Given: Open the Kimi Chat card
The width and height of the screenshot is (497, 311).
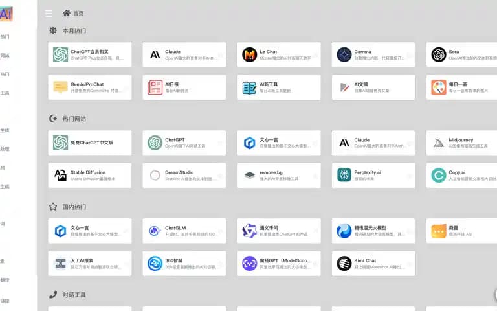Looking at the screenshot, I should (373, 264).
